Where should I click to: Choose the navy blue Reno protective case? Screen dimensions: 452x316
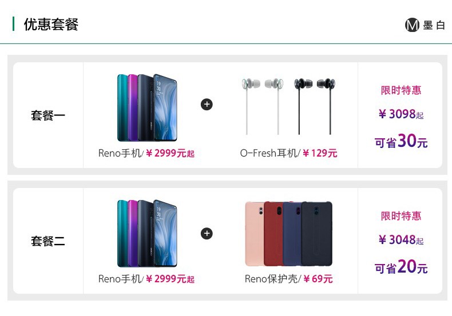(x=292, y=234)
